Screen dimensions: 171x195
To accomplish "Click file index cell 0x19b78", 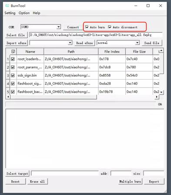I will coord(112,92).
